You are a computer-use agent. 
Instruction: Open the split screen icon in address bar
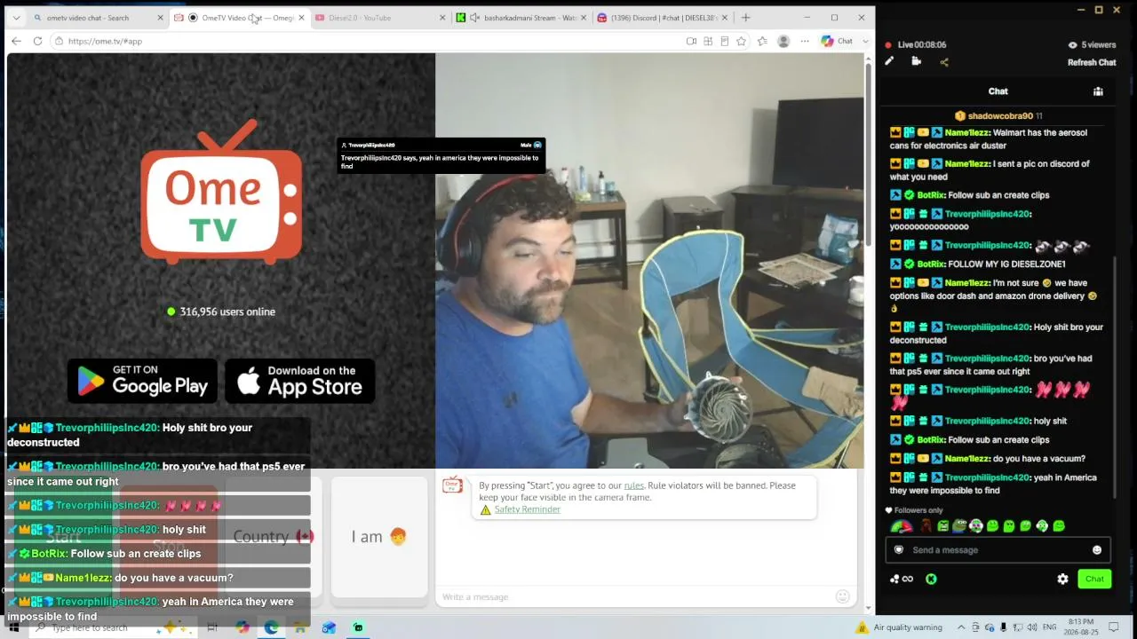[708, 41]
